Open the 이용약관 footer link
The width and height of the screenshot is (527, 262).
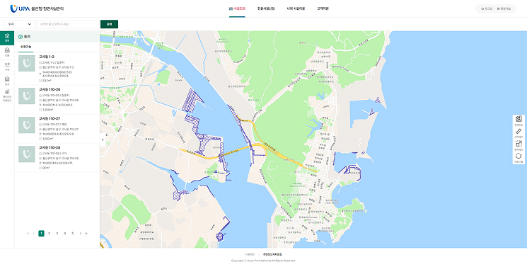tap(249, 254)
